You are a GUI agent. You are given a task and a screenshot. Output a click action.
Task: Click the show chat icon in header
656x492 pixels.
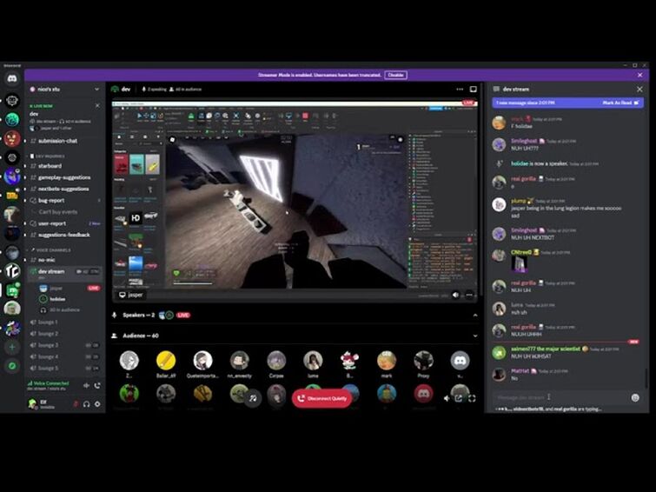474,90
